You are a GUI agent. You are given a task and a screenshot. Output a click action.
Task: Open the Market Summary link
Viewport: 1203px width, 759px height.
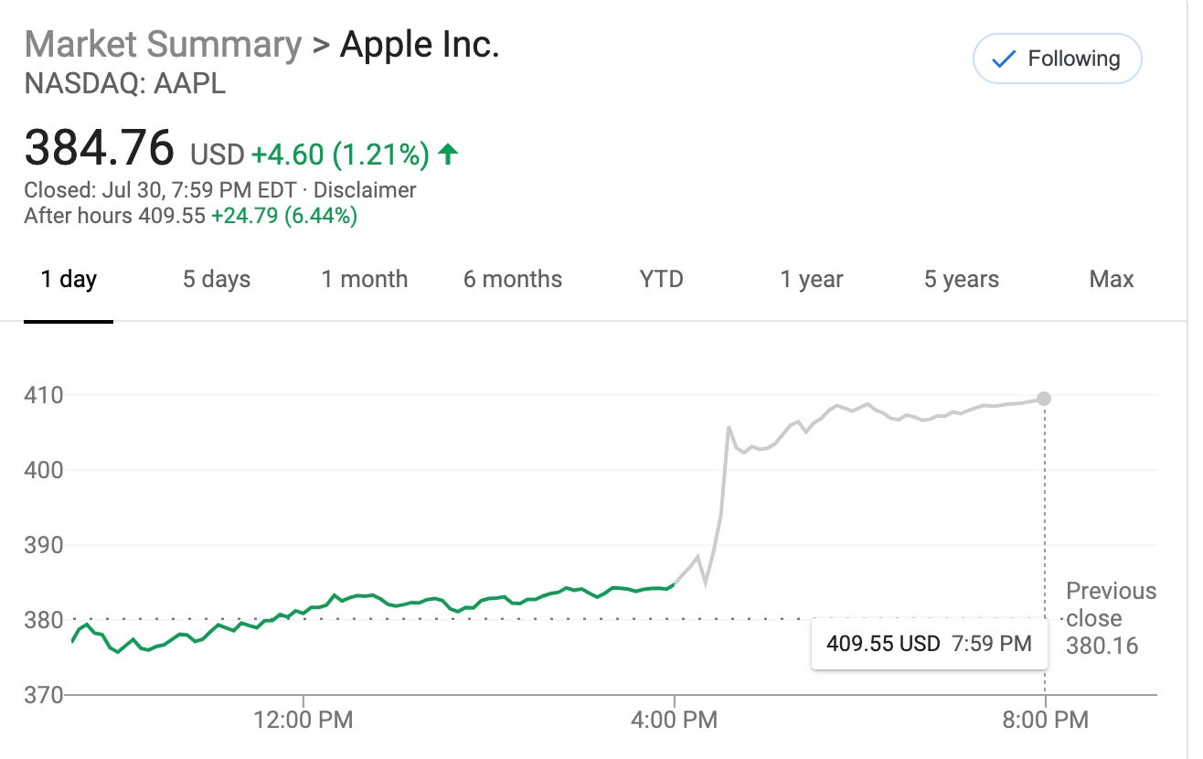coord(163,44)
